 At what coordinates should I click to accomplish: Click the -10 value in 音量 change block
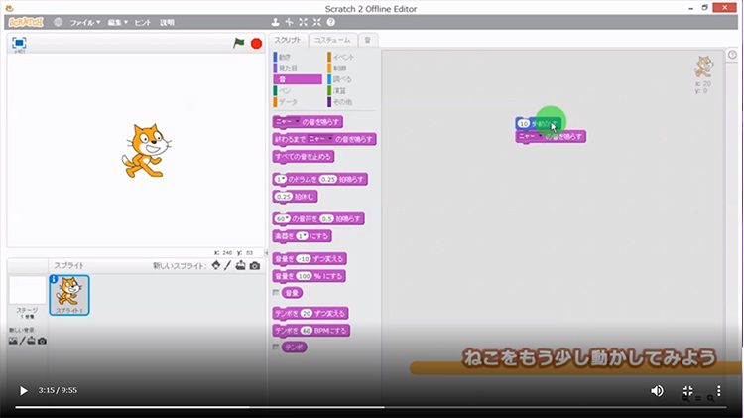pyautogui.click(x=304, y=259)
